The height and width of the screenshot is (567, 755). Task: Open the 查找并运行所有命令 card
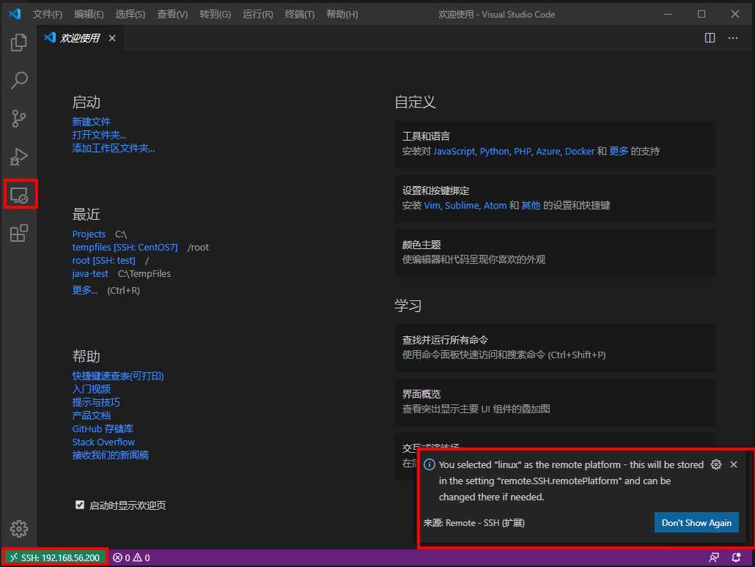click(555, 348)
